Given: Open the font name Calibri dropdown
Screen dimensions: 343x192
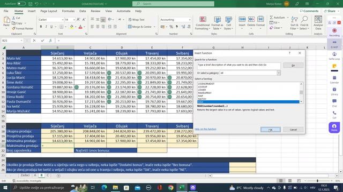Looking at the screenshot, I should 63,20.
